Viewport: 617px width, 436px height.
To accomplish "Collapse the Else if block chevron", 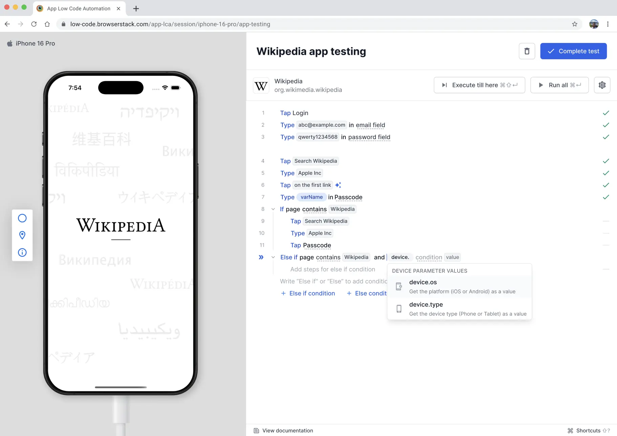I will (273, 257).
